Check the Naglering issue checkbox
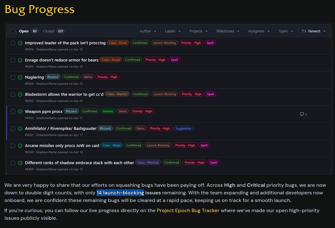This screenshot has width=335, height=228. point(13,77)
